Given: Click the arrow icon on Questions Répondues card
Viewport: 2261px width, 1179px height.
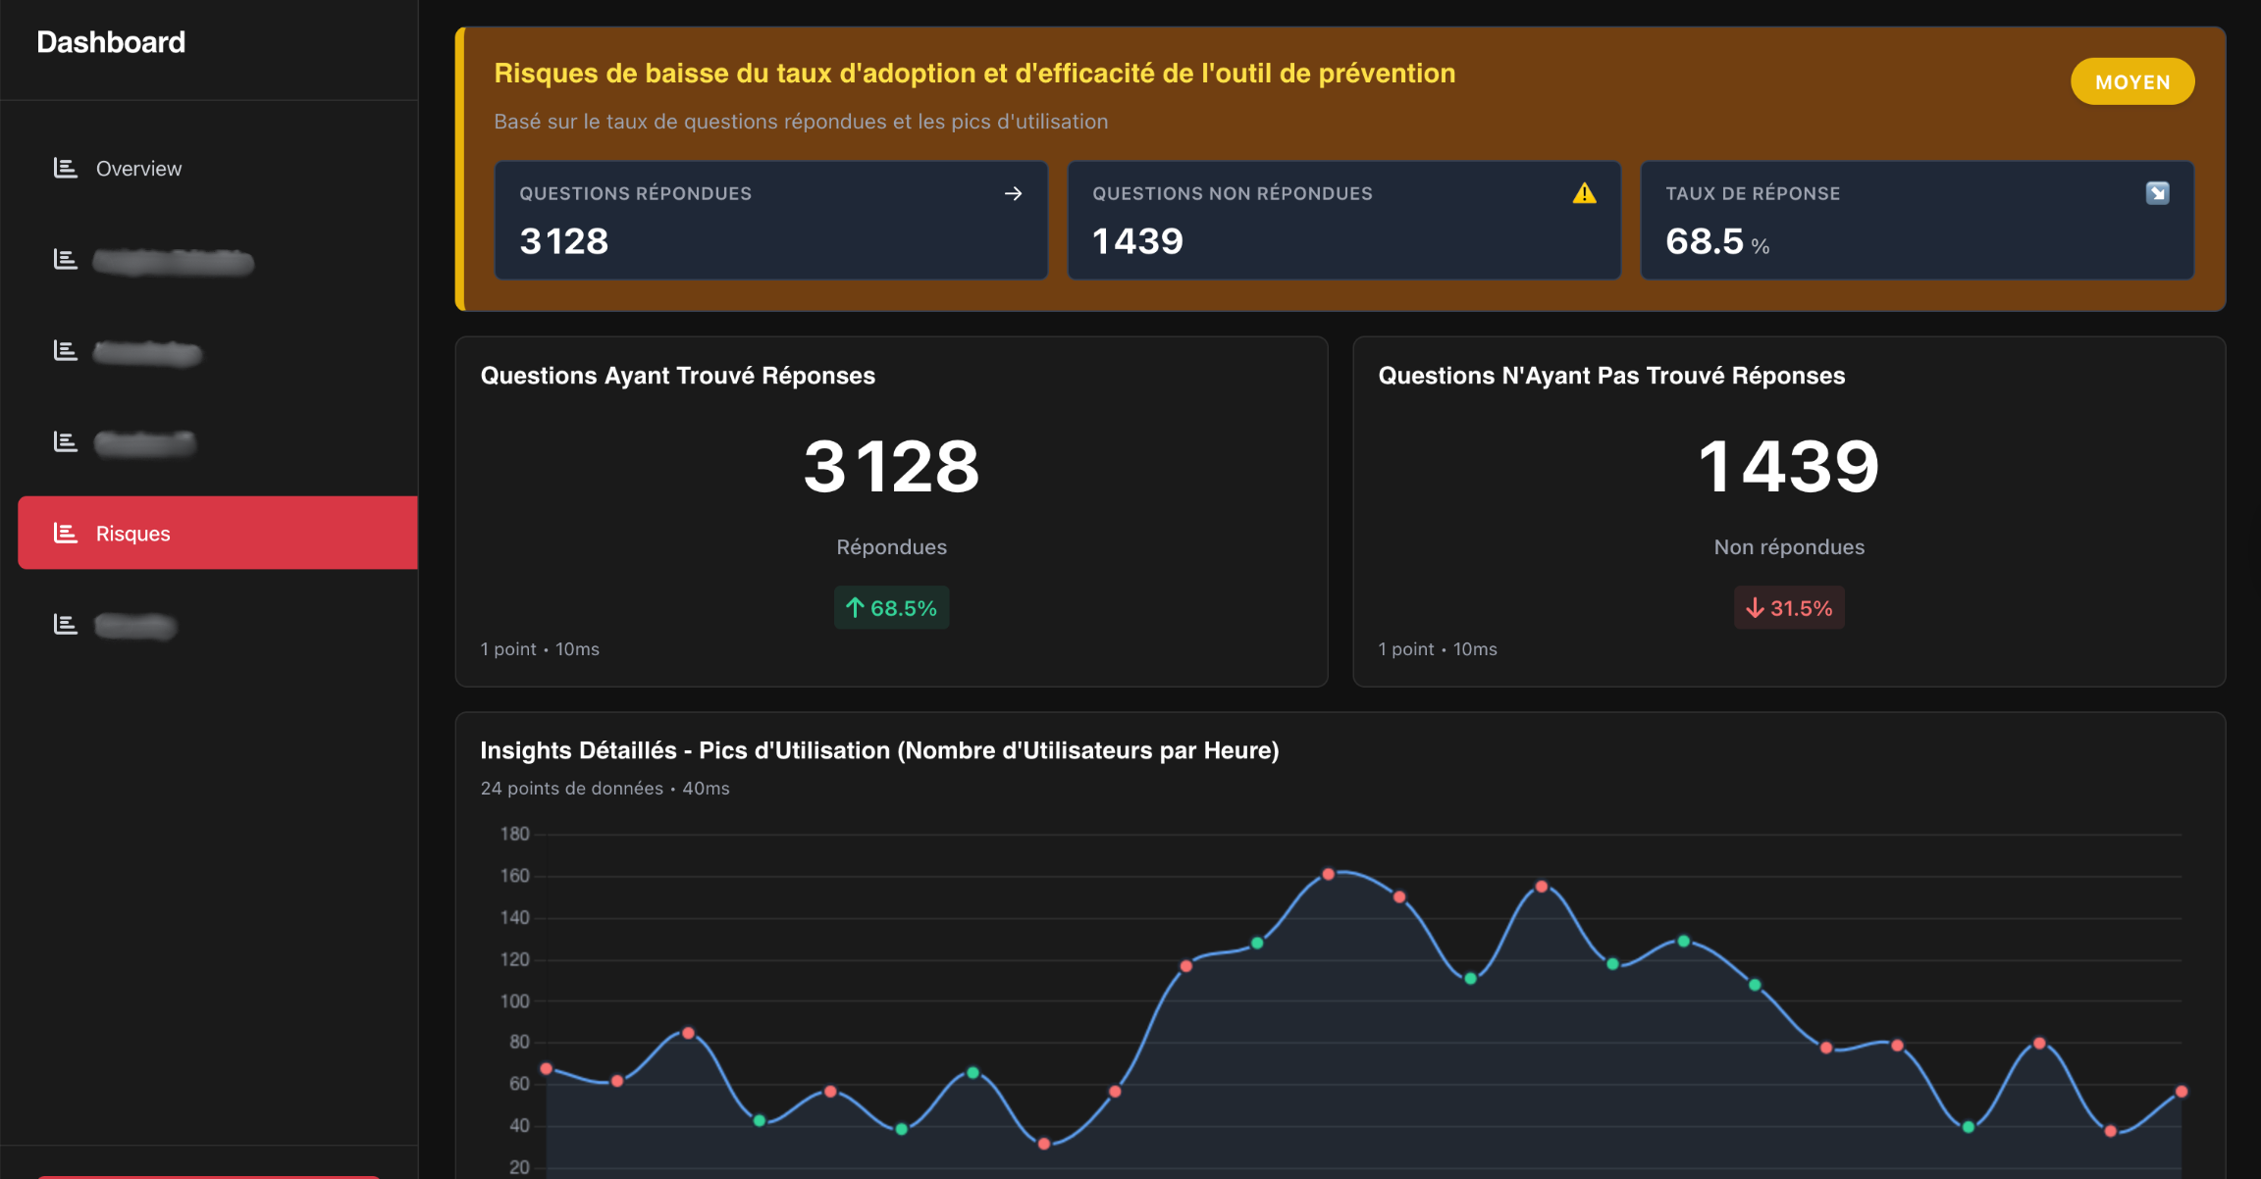Looking at the screenshot, I should click(1013, 194).
